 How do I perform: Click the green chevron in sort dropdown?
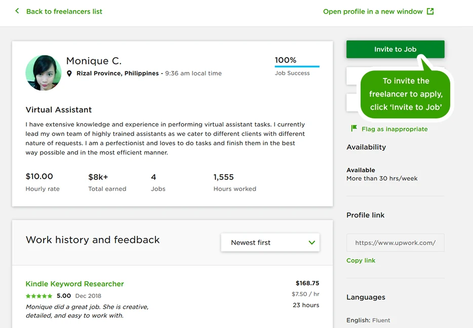click(x=312, y=242)
